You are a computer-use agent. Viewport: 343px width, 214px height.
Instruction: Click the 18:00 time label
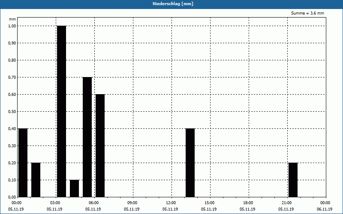pos(248,203)
